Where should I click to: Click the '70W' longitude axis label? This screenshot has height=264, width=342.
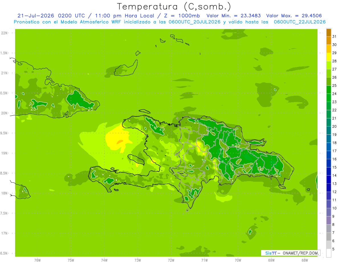(x=238, y=260)
